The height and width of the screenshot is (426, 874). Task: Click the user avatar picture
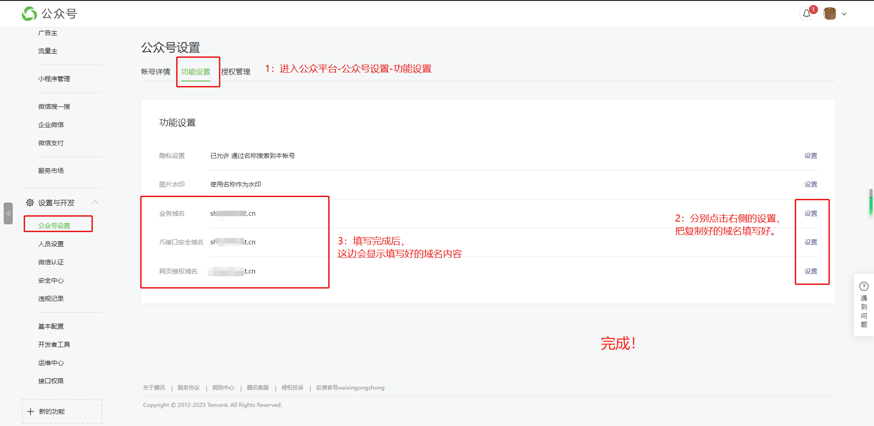[829, 14]
